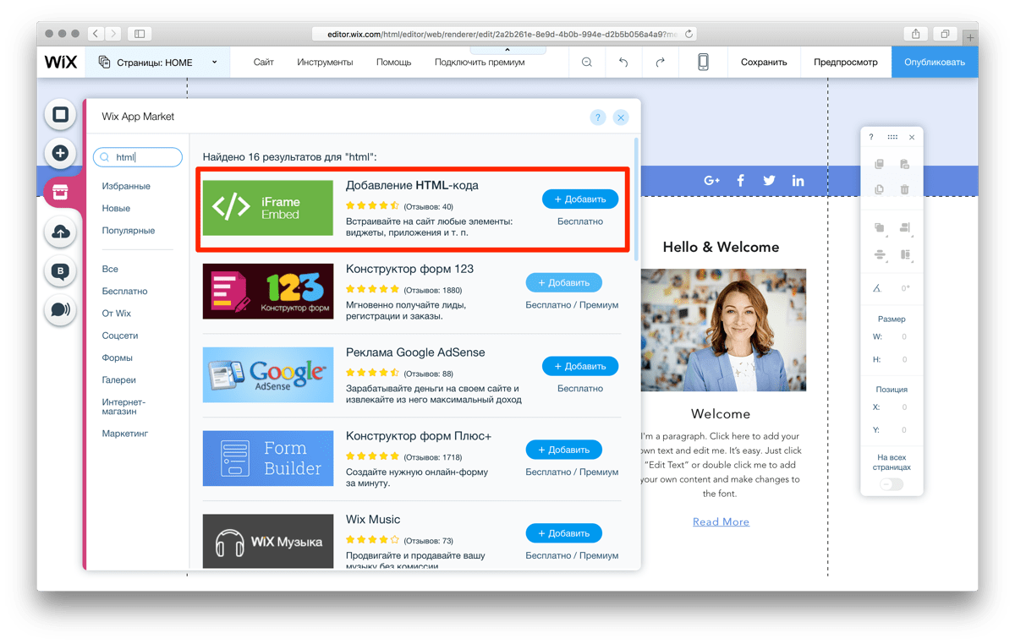Click the Paste icon in toolbox
This screenshot has height=644, width=1015.
(x=905, y=165)
